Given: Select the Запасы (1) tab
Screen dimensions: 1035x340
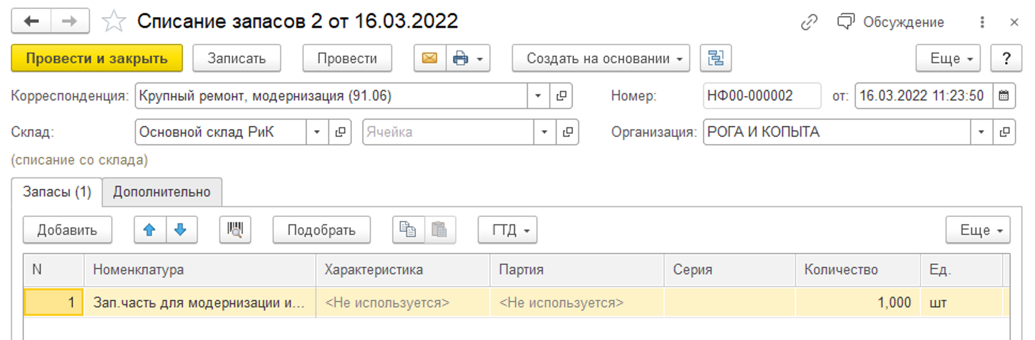Looking at the screenshot, I should click(x=57, y=192).
